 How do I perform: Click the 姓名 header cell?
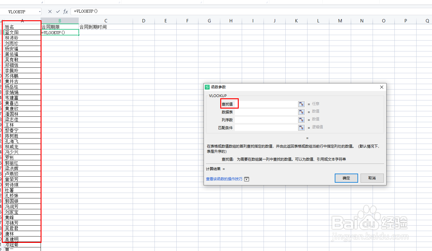tap(22, 27)
